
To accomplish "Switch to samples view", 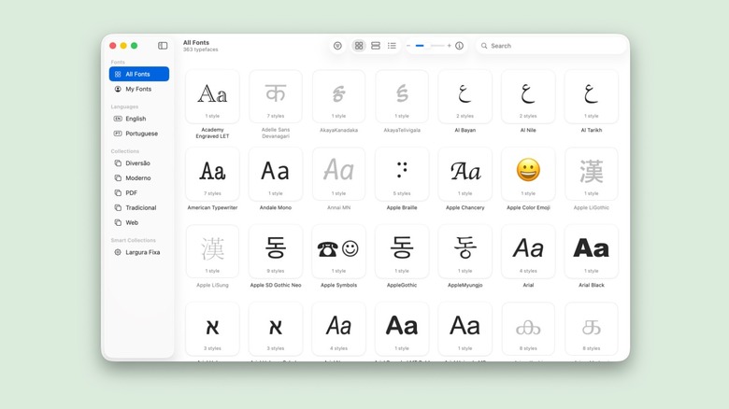I will (376, 46).
